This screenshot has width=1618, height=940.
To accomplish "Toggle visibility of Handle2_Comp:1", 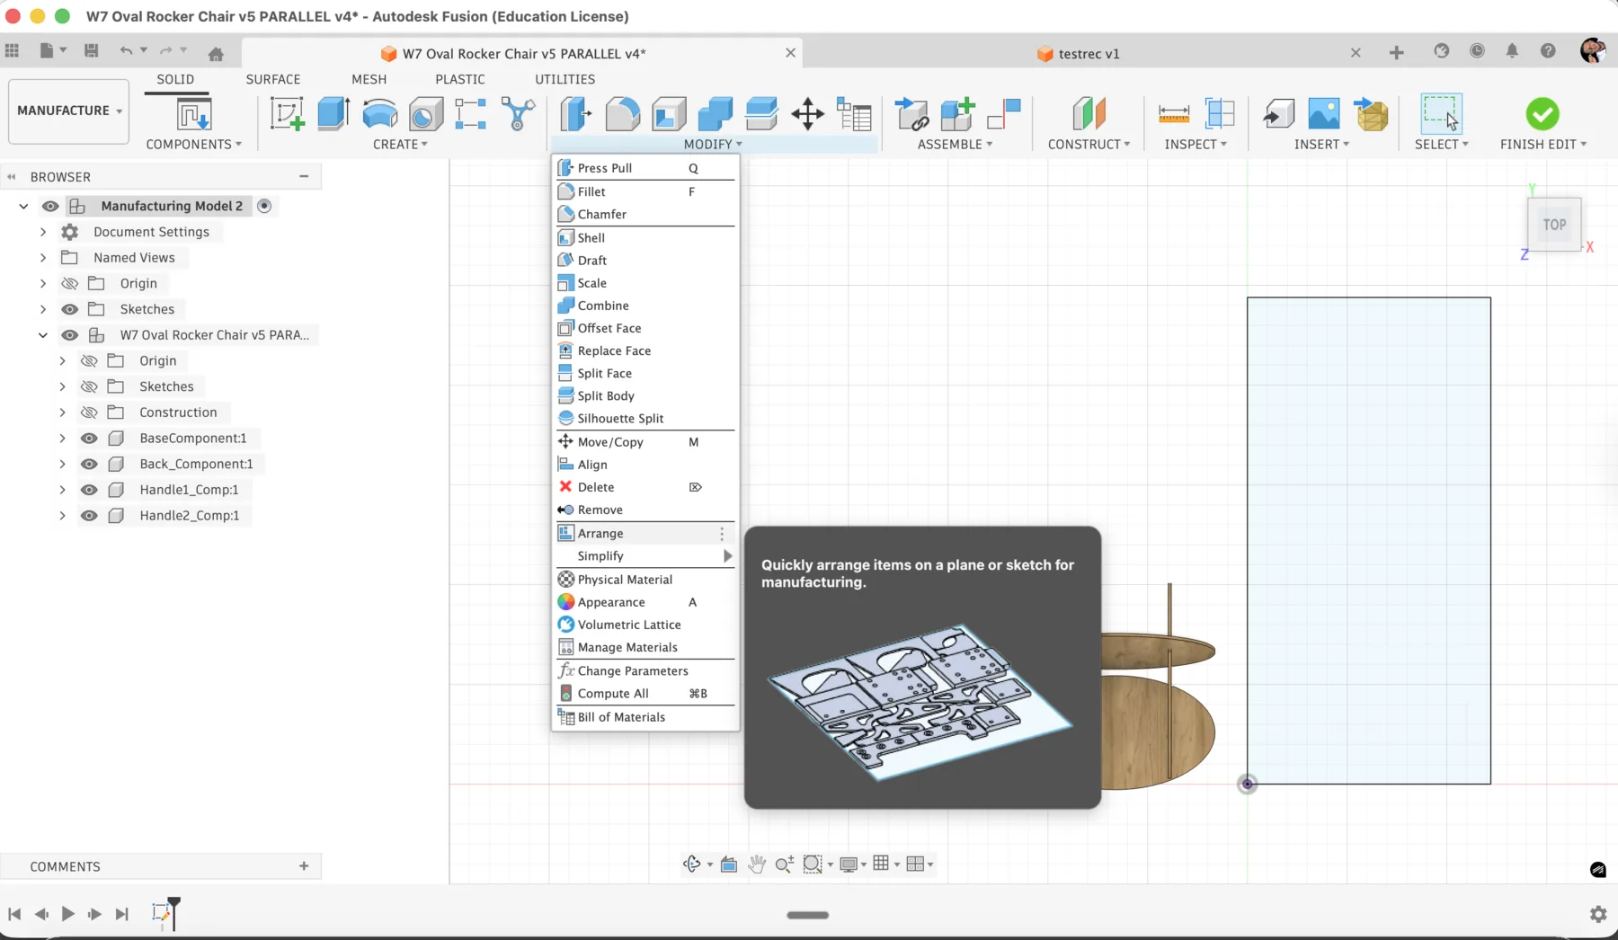I will (89, 515).
